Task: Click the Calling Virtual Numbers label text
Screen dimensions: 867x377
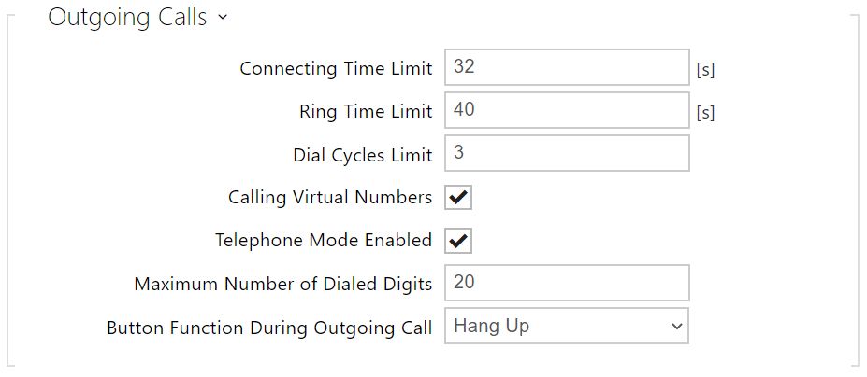Action: 329,198
